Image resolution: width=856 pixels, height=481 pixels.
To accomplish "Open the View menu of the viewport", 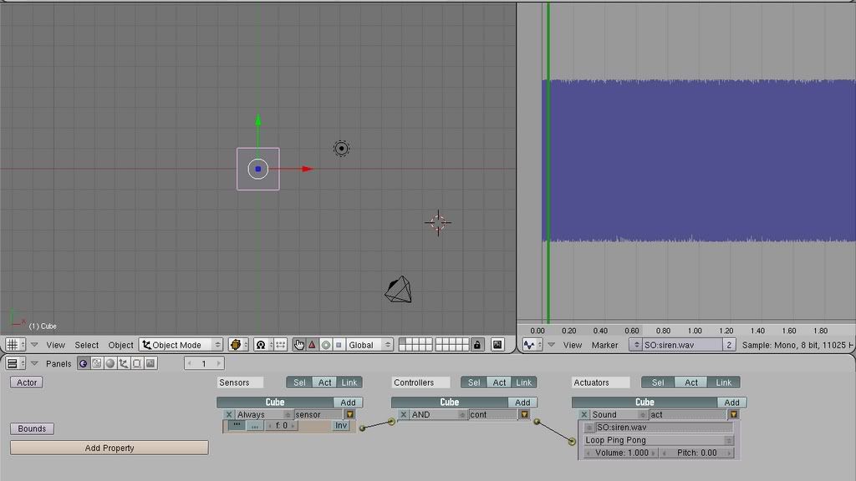I will tap(56, 344).
